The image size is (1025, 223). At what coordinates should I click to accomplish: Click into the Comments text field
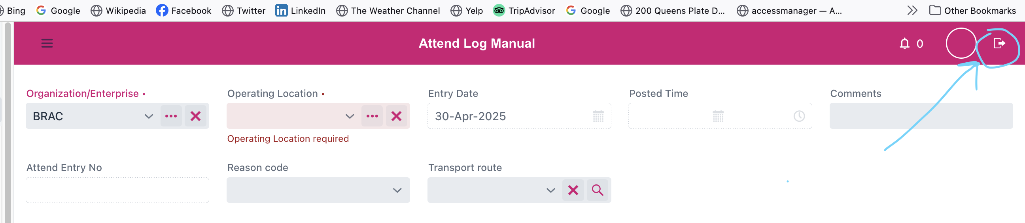(x=921, y=116)
